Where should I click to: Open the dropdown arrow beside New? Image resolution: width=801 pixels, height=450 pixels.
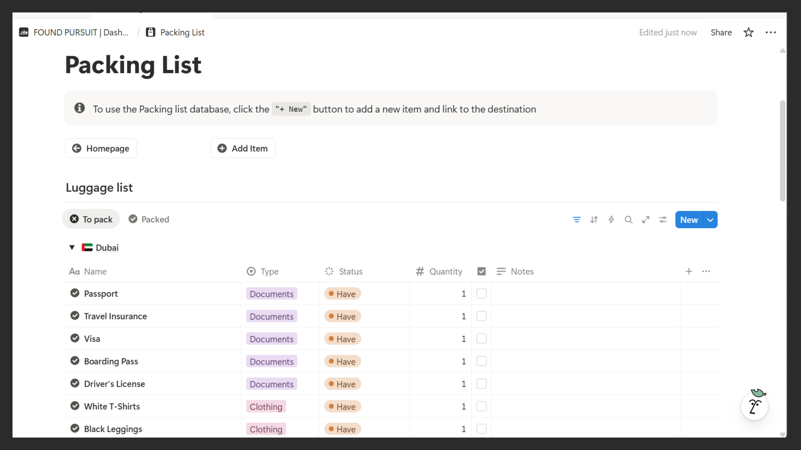710,220
